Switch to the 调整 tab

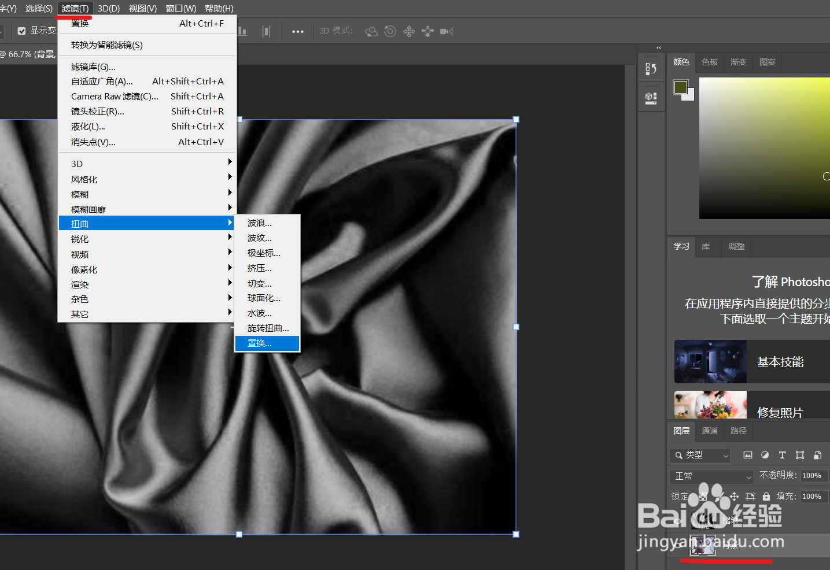click(736, 246)
